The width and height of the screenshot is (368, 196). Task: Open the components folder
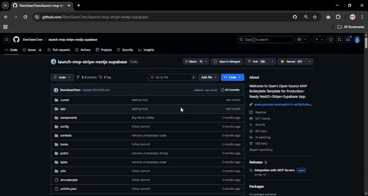[68, 118]
